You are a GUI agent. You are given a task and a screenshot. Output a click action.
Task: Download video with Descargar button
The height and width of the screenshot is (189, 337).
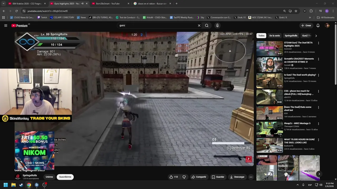click(x=237, y=177)
